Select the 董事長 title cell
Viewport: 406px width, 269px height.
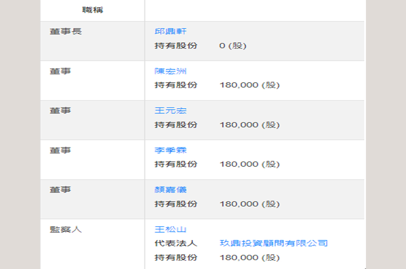coord(66,32)
